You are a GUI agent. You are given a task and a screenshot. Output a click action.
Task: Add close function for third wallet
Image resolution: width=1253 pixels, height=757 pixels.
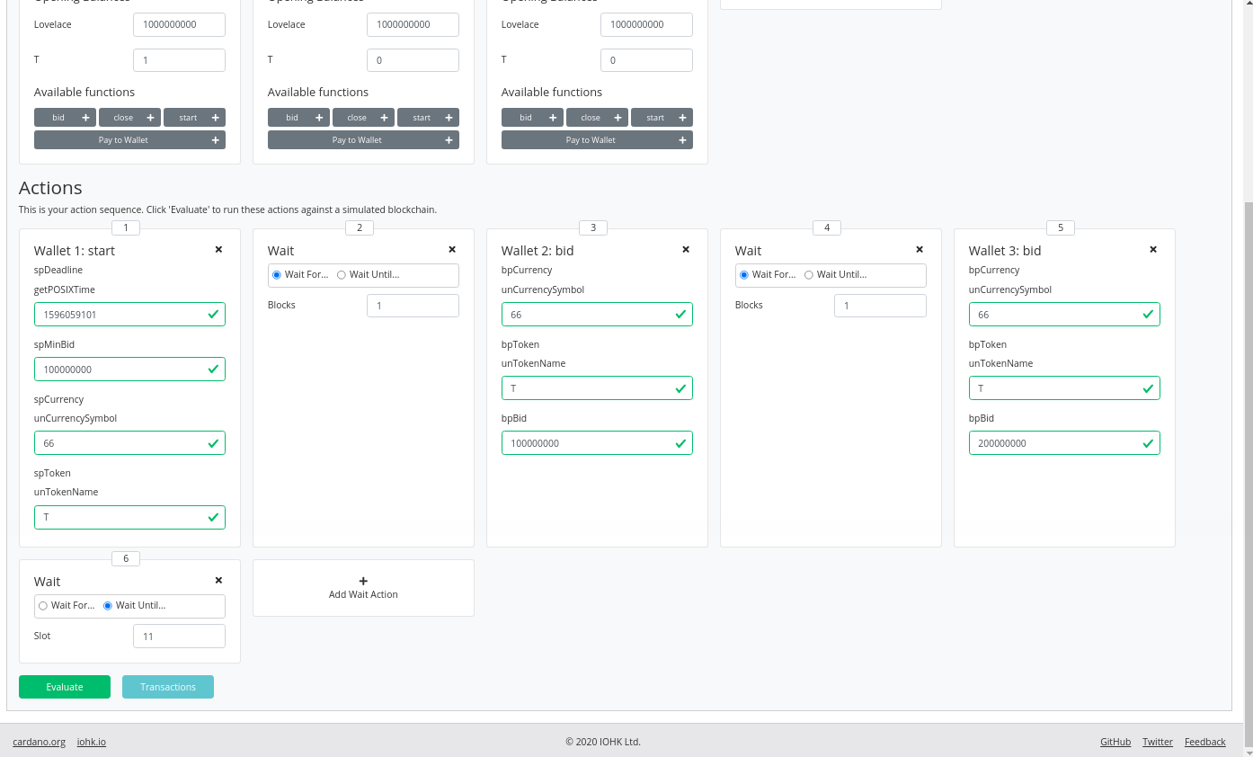click(597, 118)
